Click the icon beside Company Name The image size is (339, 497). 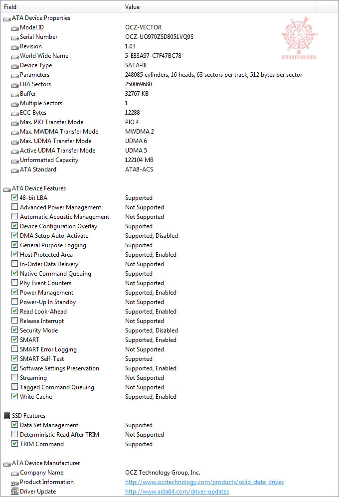click(x=15, y=474)
